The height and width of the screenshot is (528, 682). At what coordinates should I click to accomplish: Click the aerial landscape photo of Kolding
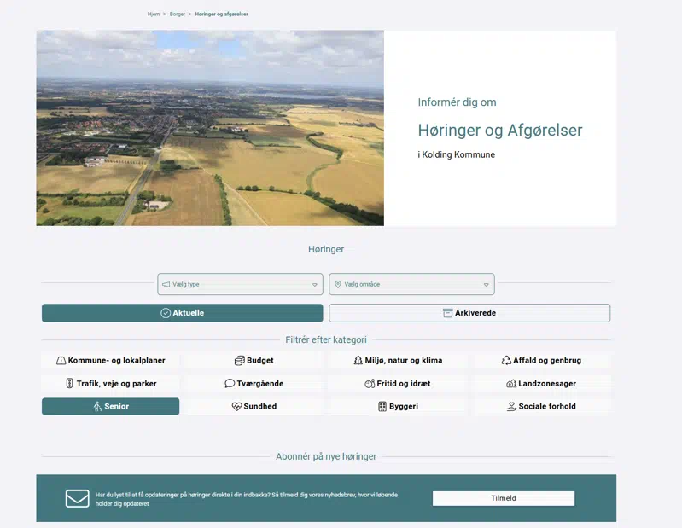[x=210, y=128]
